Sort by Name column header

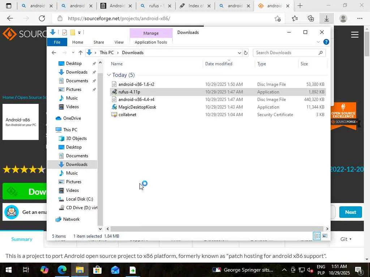coord(117,64)
